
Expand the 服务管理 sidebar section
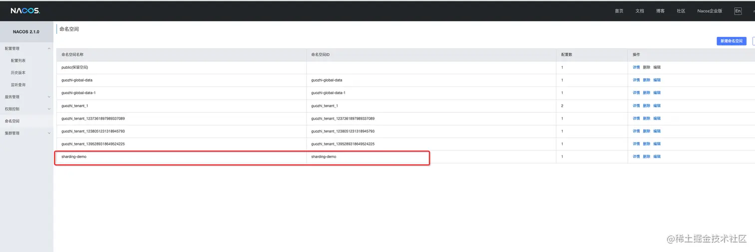click(26, 97)
